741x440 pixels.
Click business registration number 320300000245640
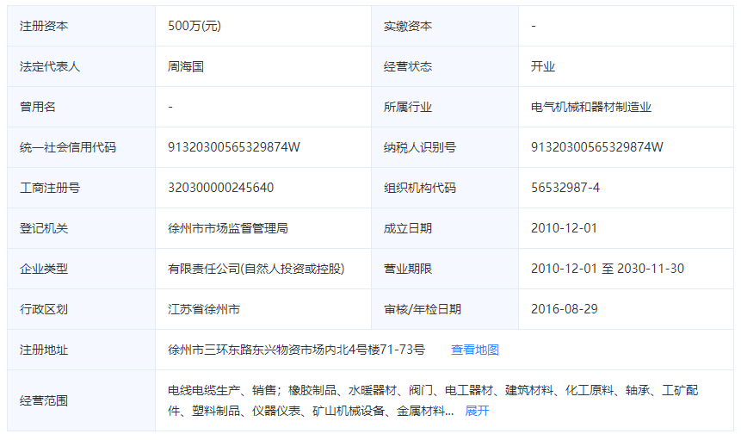(x=220, y=188)
